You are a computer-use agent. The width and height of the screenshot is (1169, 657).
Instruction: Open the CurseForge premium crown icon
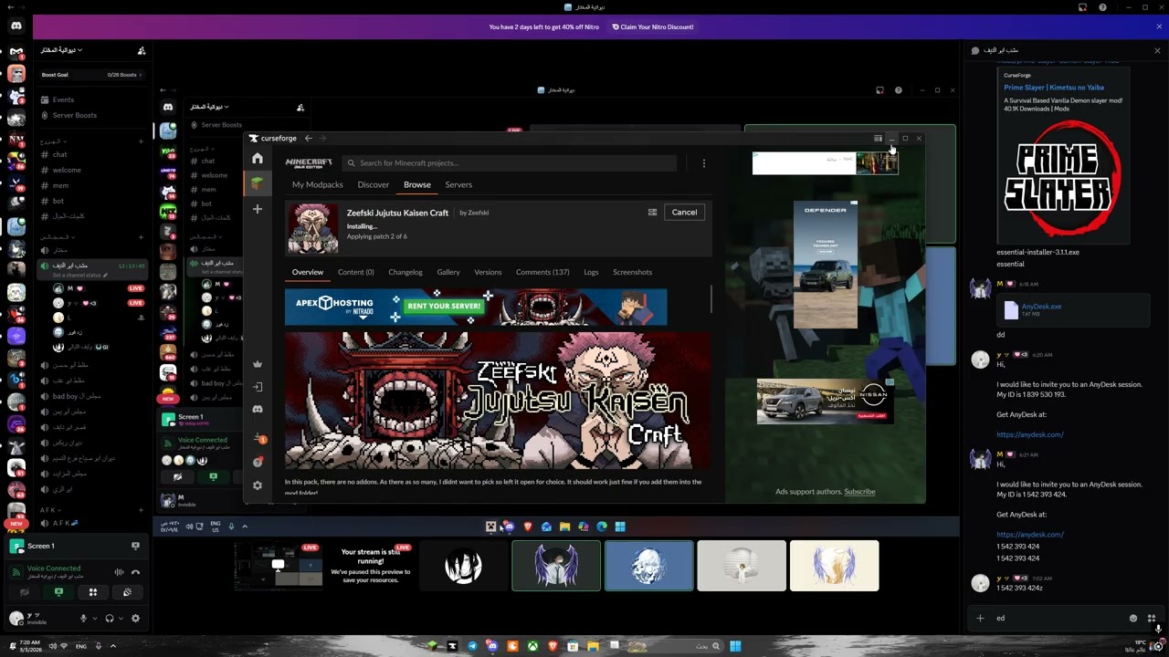pos(258,364)
